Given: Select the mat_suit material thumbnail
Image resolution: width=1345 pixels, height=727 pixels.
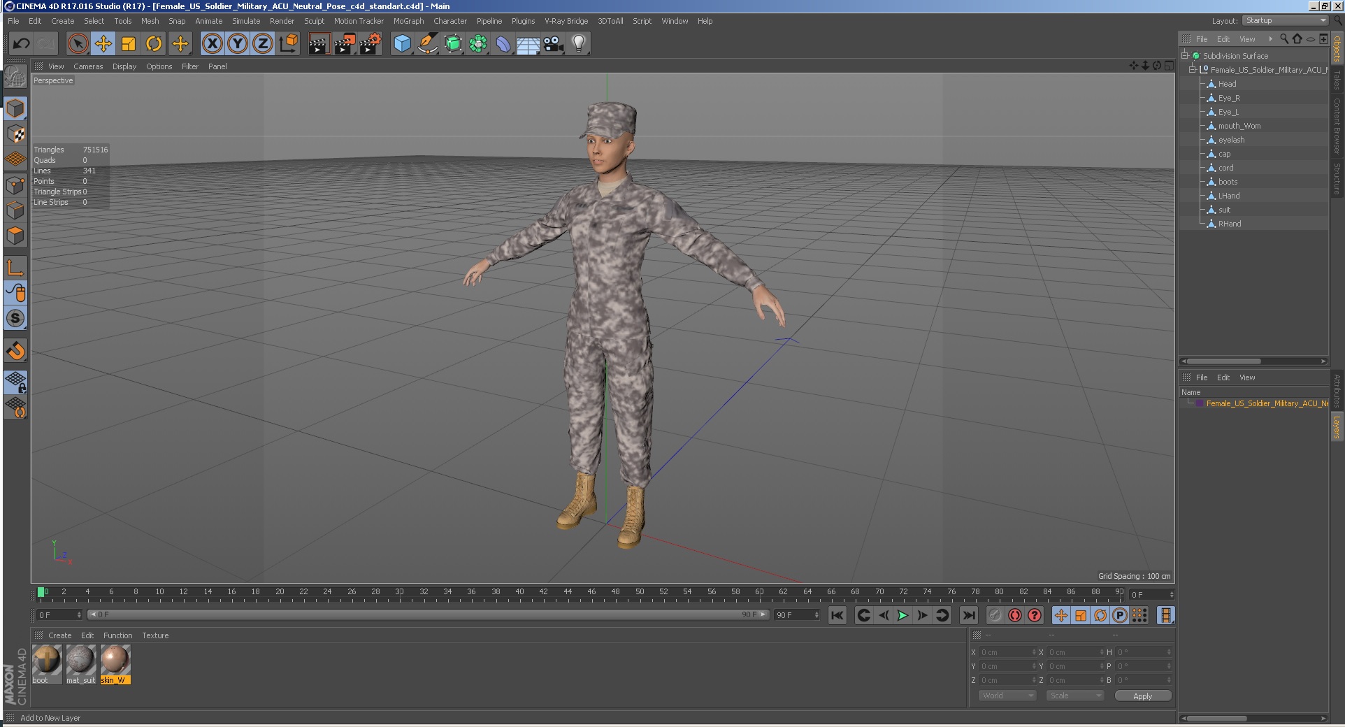Looking at the screenshot, I should pyautogui.click(x=81, y=664).
